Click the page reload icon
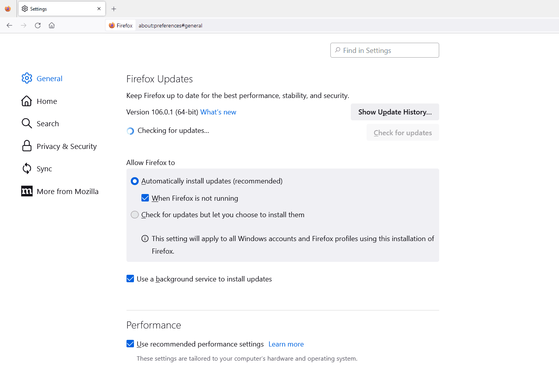The width and height of the screenshot is (559, 372). 37,25
